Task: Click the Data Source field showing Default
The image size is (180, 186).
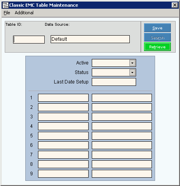Action: (90, 39)
